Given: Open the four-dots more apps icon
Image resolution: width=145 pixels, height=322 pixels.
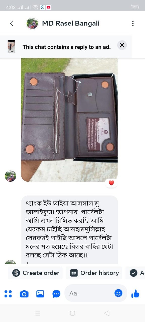Looking at the screenshot, I should click(8, 294).
